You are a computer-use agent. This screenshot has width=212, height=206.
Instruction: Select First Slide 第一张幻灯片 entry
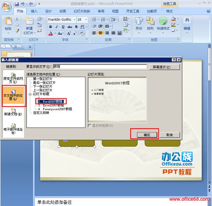coord(43,79)
